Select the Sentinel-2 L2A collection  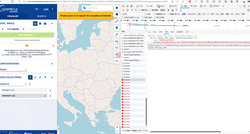click(24, 96)
